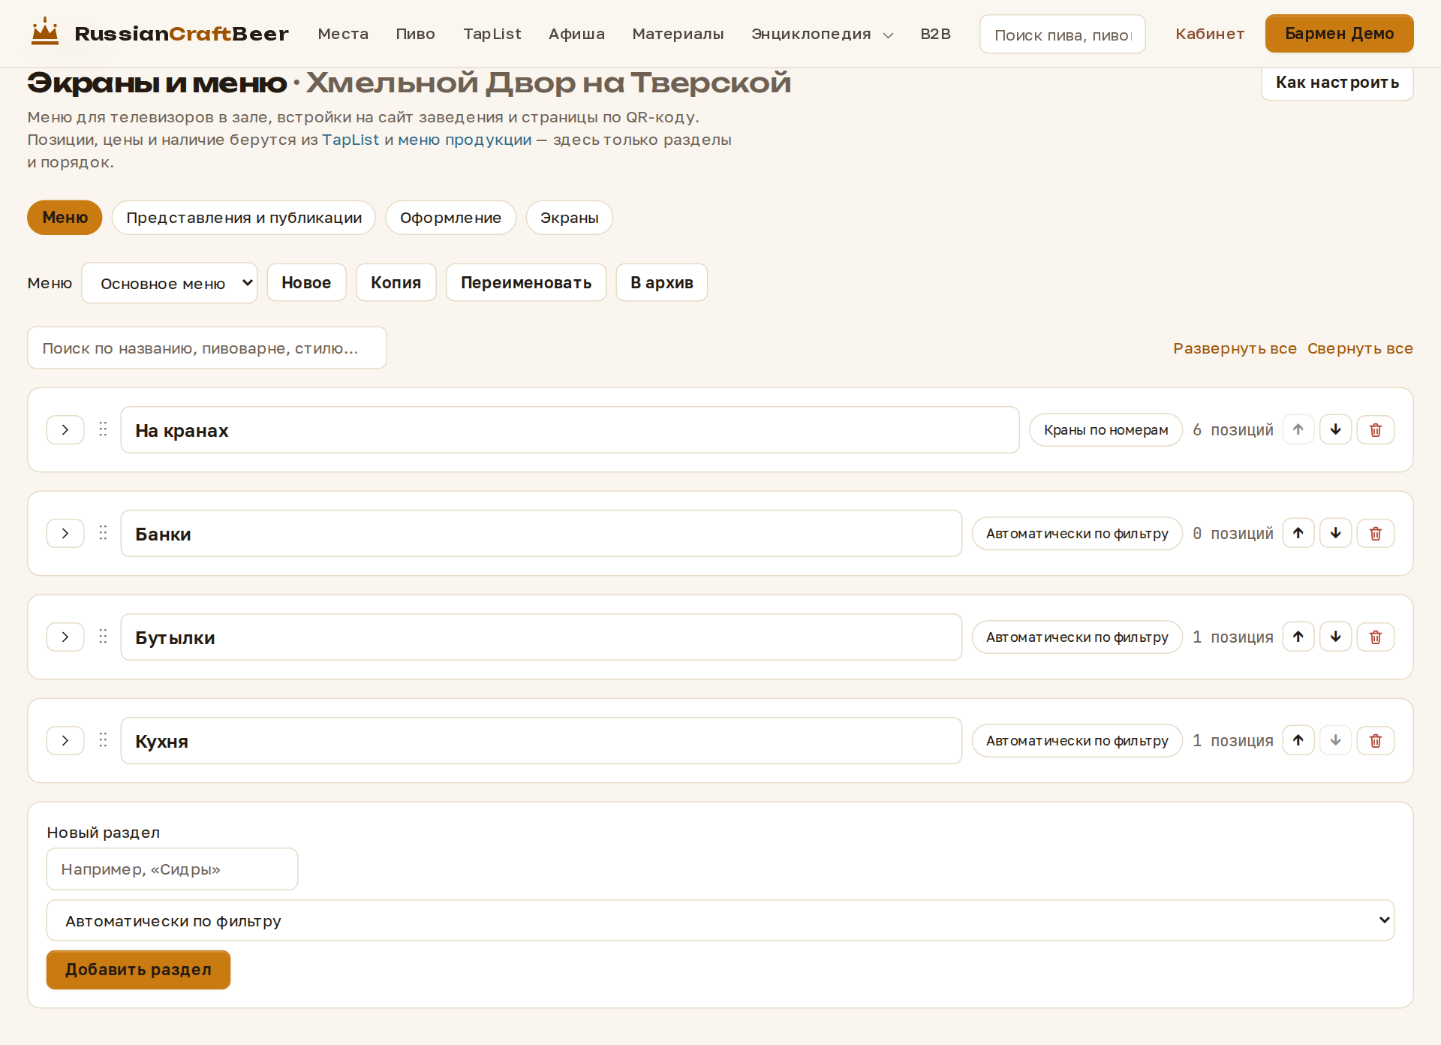Follow the «меню продукции» link
The width and height of the screenshot is (1441, 1045).
[x=465, y=140]
